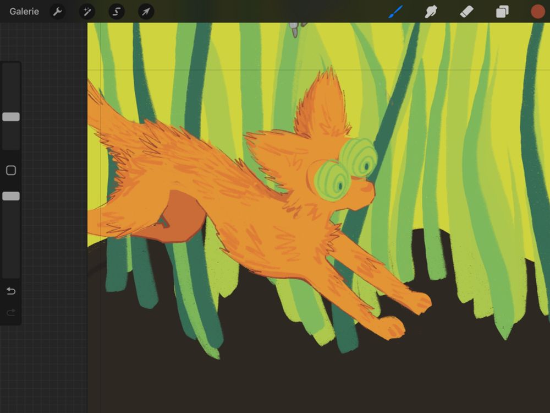550x413 pixels.
Task: Tap redo in the sidebar
Action: coord(10,313)
